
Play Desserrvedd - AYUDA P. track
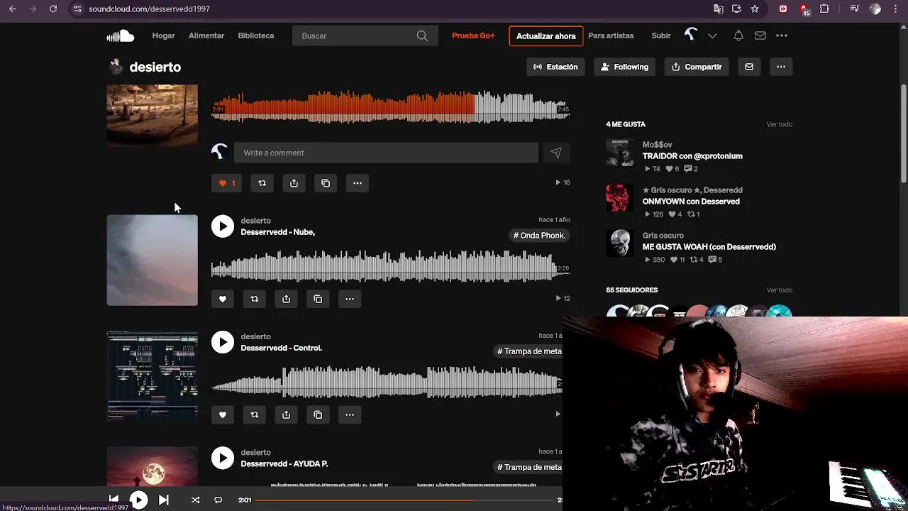coord(223,458)
